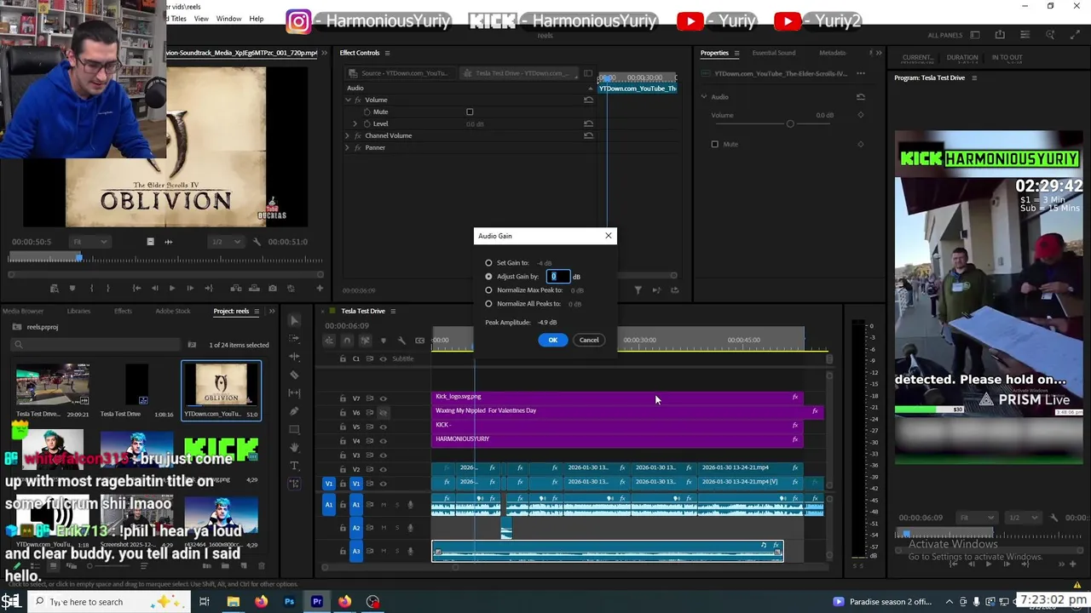
Task: Switch to the Metadata tab
Action: [x=833, y=53]
